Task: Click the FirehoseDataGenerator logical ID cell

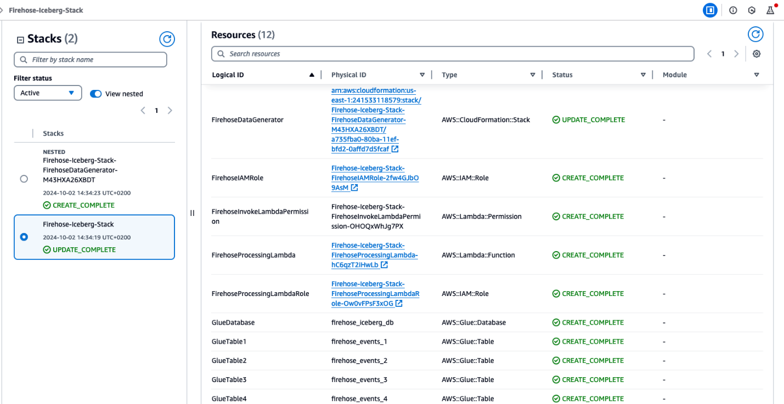Action: pyautogui.click(x=247, y=120)
